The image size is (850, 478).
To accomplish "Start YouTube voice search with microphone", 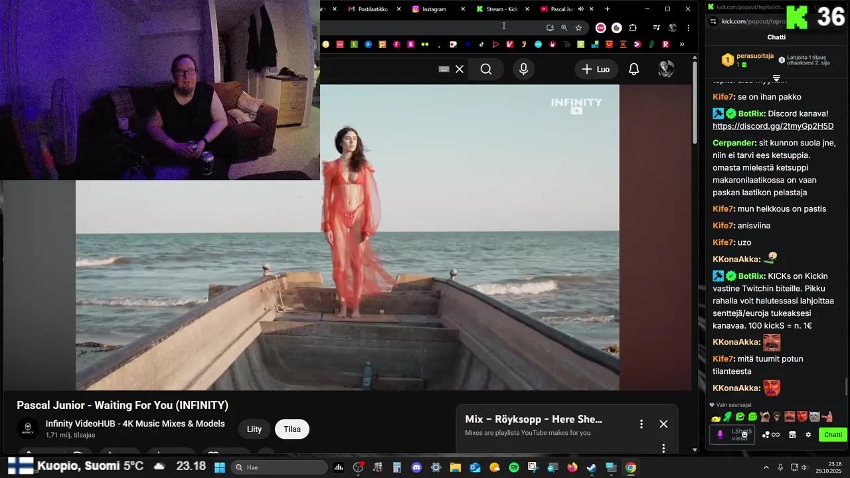I will point(524,69).
